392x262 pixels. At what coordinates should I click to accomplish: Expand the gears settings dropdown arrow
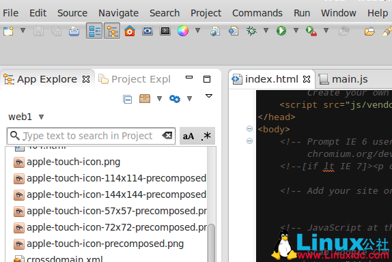tap(189, 99)
